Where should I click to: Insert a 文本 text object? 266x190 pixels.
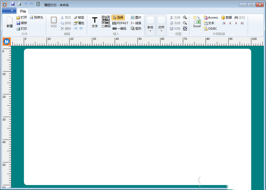pos(95,22)
